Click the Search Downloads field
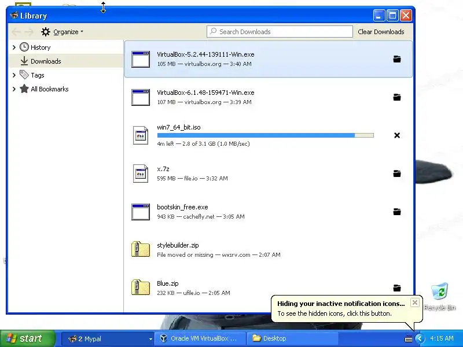 (280, 32)
